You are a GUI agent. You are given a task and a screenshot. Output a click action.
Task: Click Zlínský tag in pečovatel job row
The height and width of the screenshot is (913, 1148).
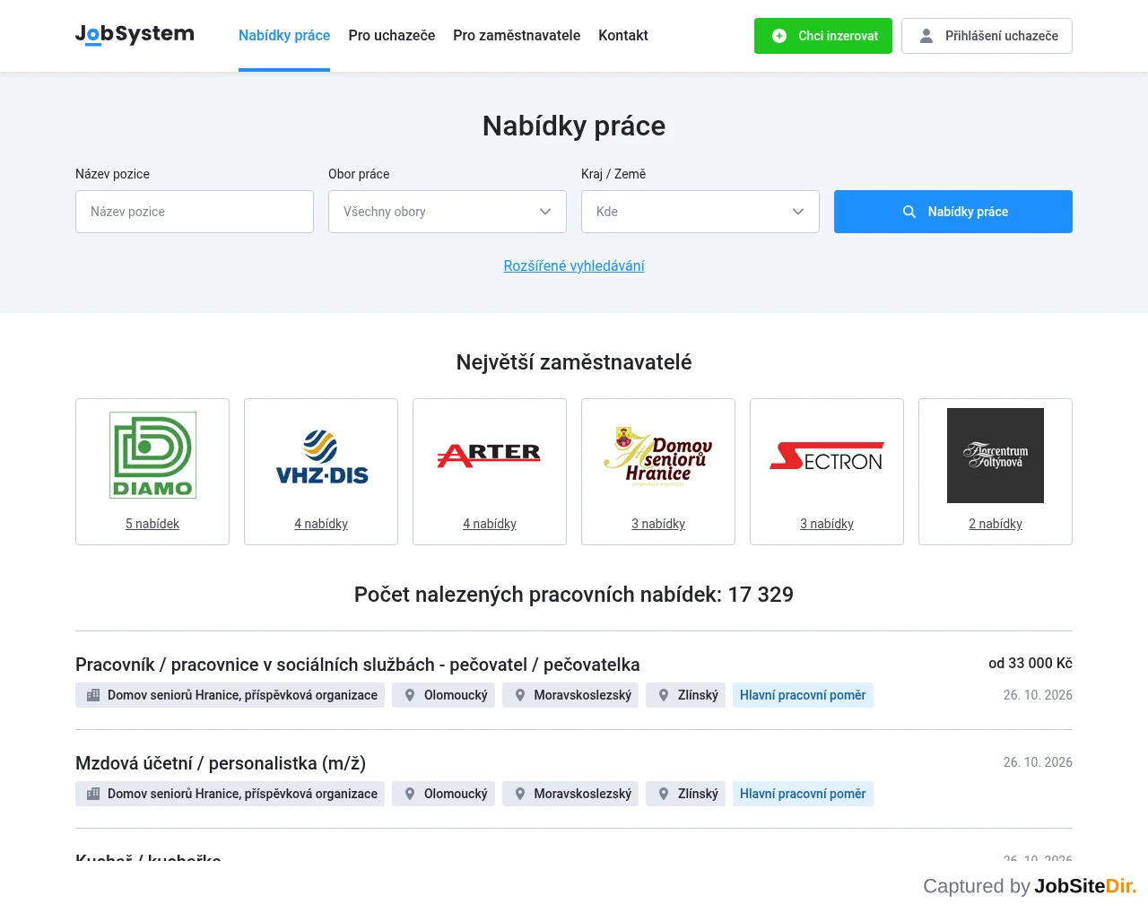pos(685,695)
